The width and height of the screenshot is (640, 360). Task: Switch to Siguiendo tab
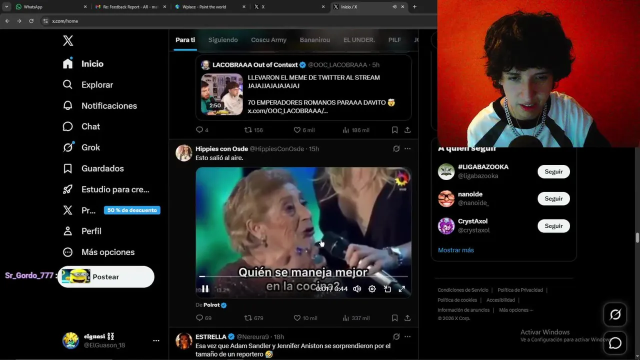pyautogui.click(x=223, y=40)
